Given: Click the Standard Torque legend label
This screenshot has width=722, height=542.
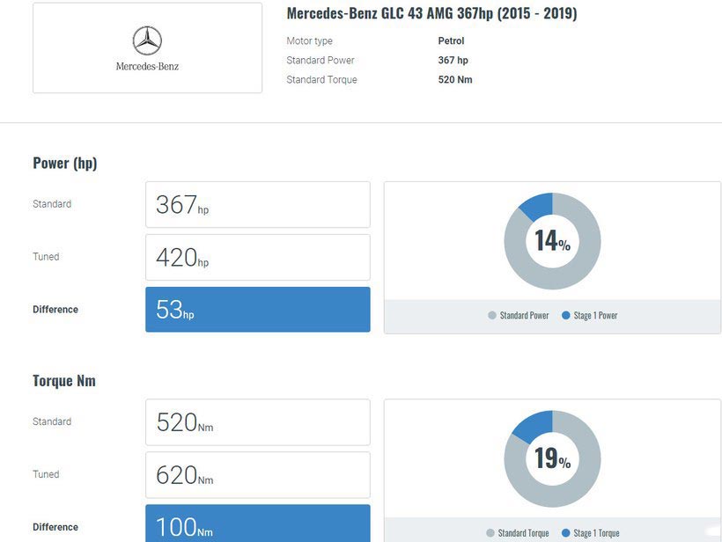Looking at the screenshot, I should 524,533.
